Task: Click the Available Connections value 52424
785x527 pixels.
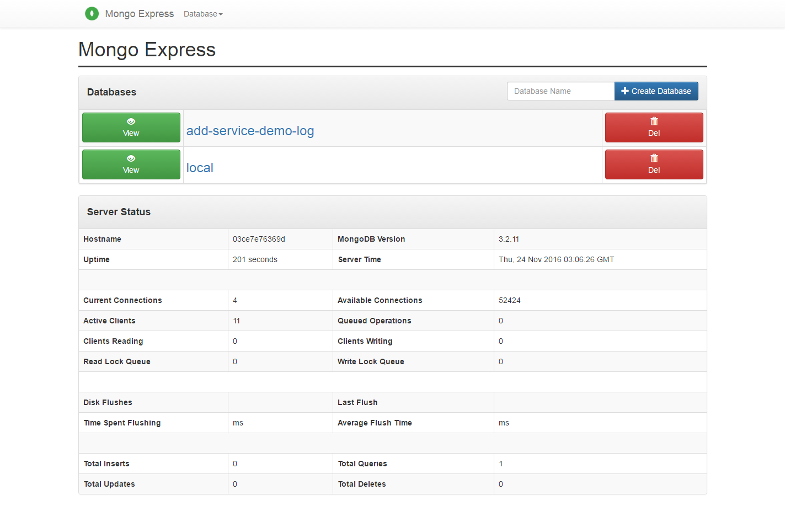Action: point(509,300)
